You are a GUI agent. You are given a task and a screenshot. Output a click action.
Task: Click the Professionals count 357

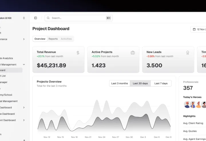click(188, 88)
